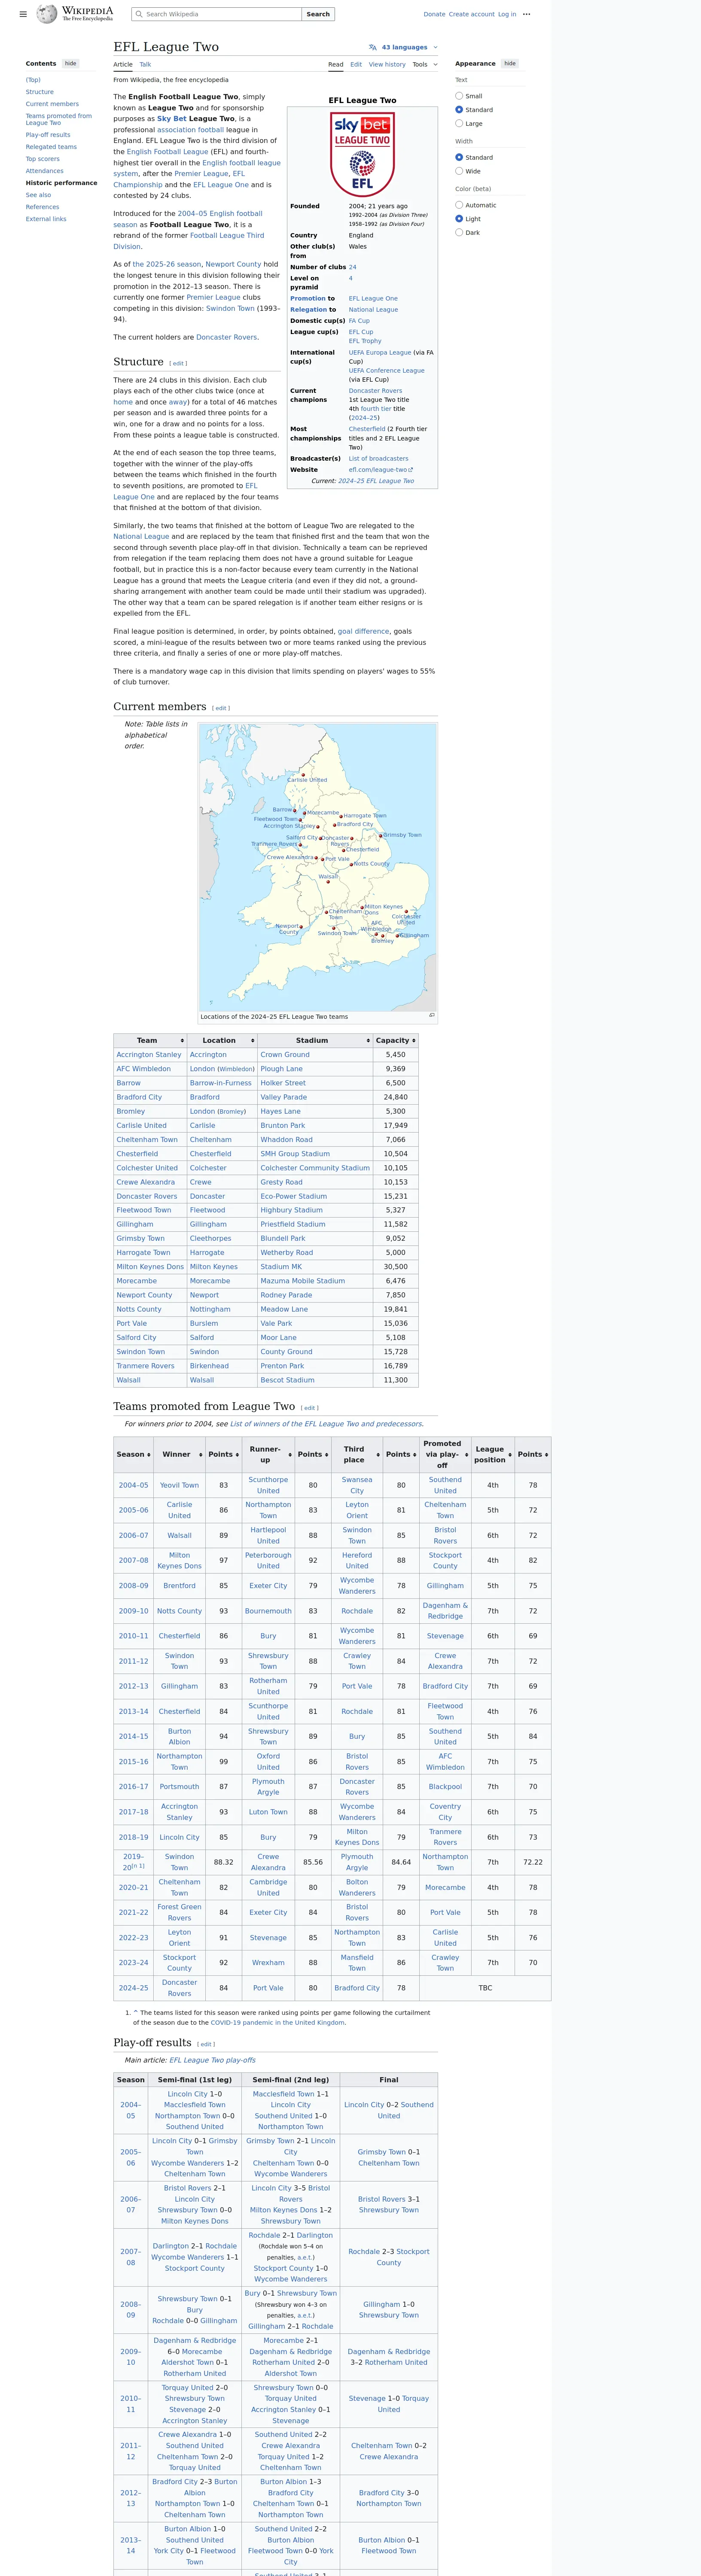Image resolution: width=701 pixels, height=2576 pixels.
Task: Open the View history tab
Action: [387, 64]
